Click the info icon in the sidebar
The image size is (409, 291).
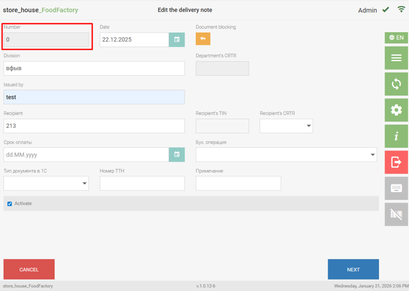pos(396,136)
